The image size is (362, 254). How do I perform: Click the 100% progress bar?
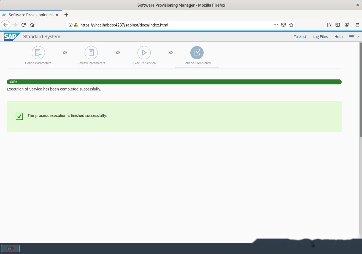point(174,82)
